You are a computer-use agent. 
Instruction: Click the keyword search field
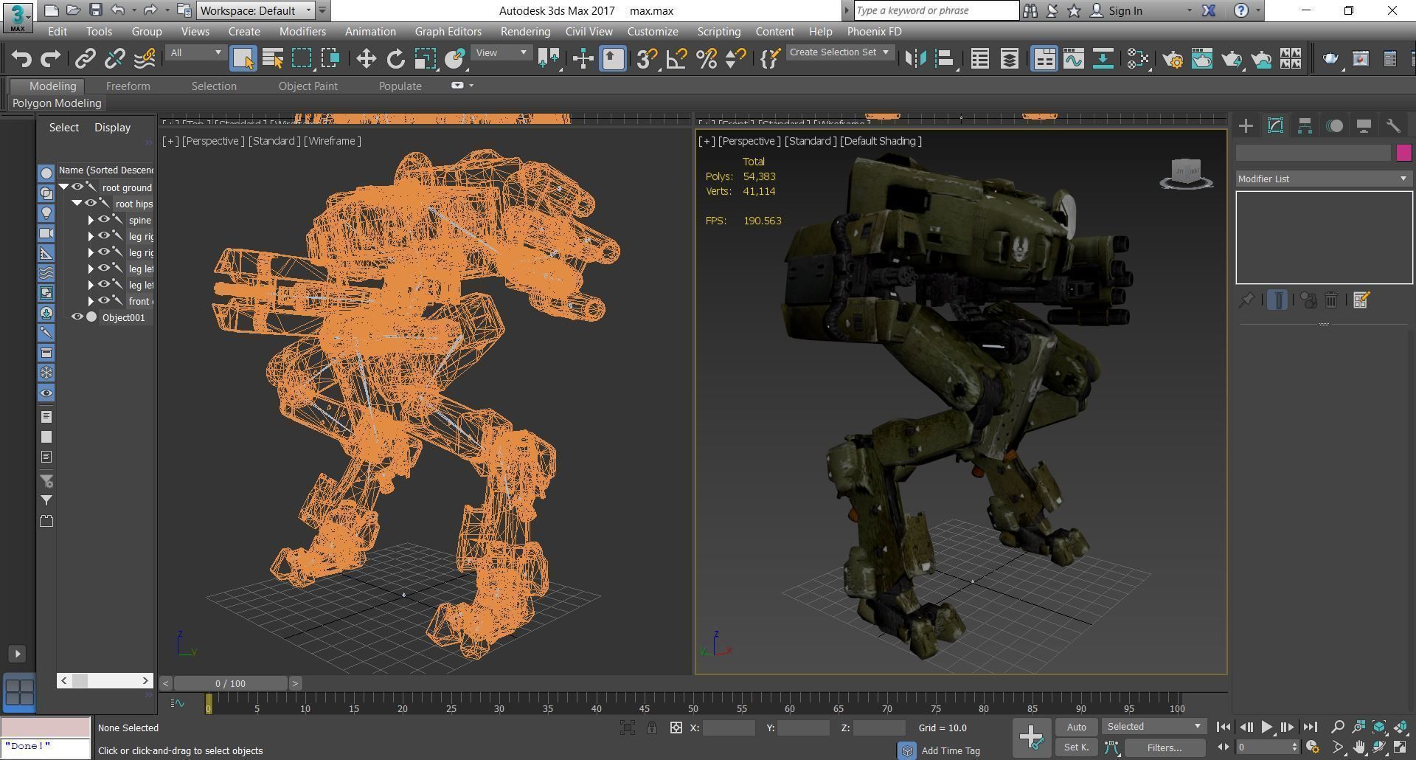(x=936, y=10)
